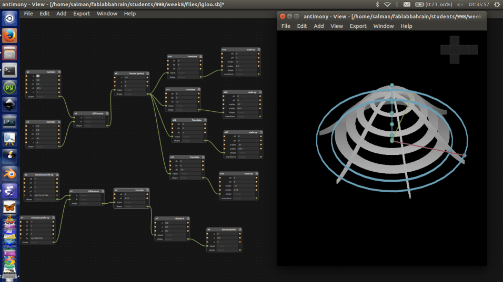Screen dimensions: 503x282
Task: Select the Extrude node title bar
Action: [x=131, y=190]
